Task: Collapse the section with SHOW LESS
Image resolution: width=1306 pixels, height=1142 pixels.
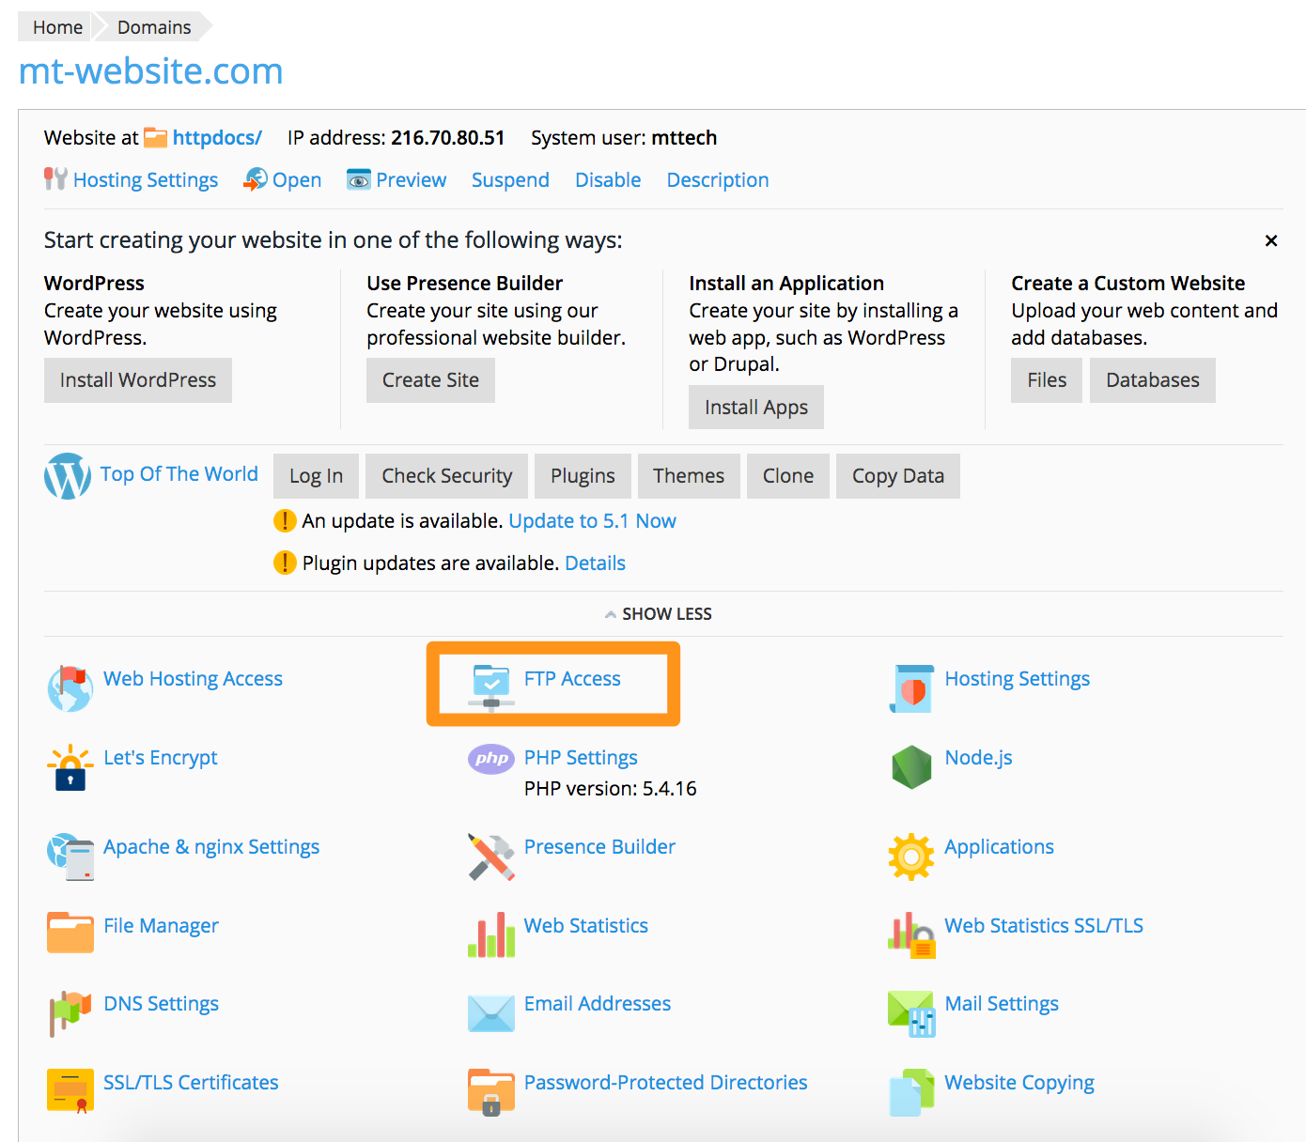Action: point(659,614)
